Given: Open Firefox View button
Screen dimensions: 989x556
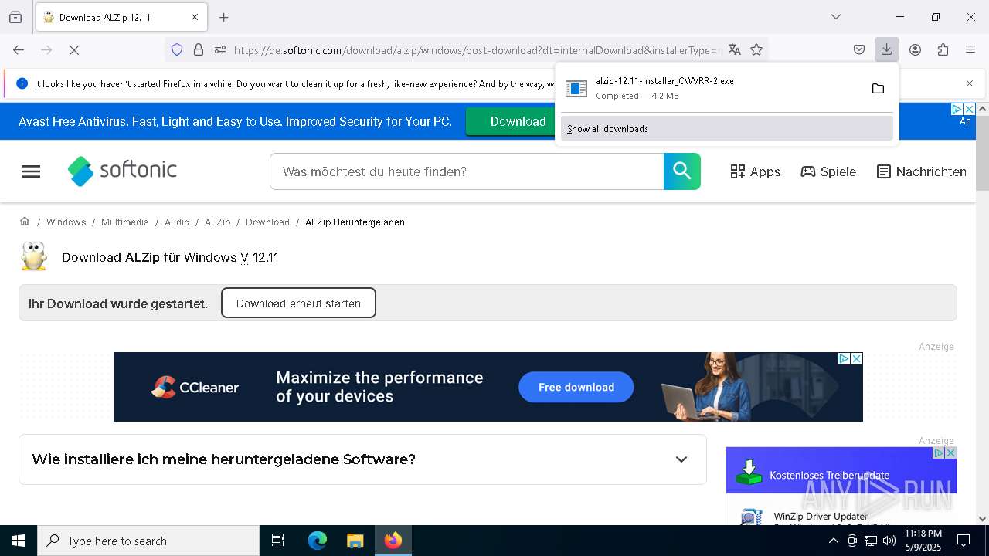Looking at the screenshot, I should click(15, 17).
